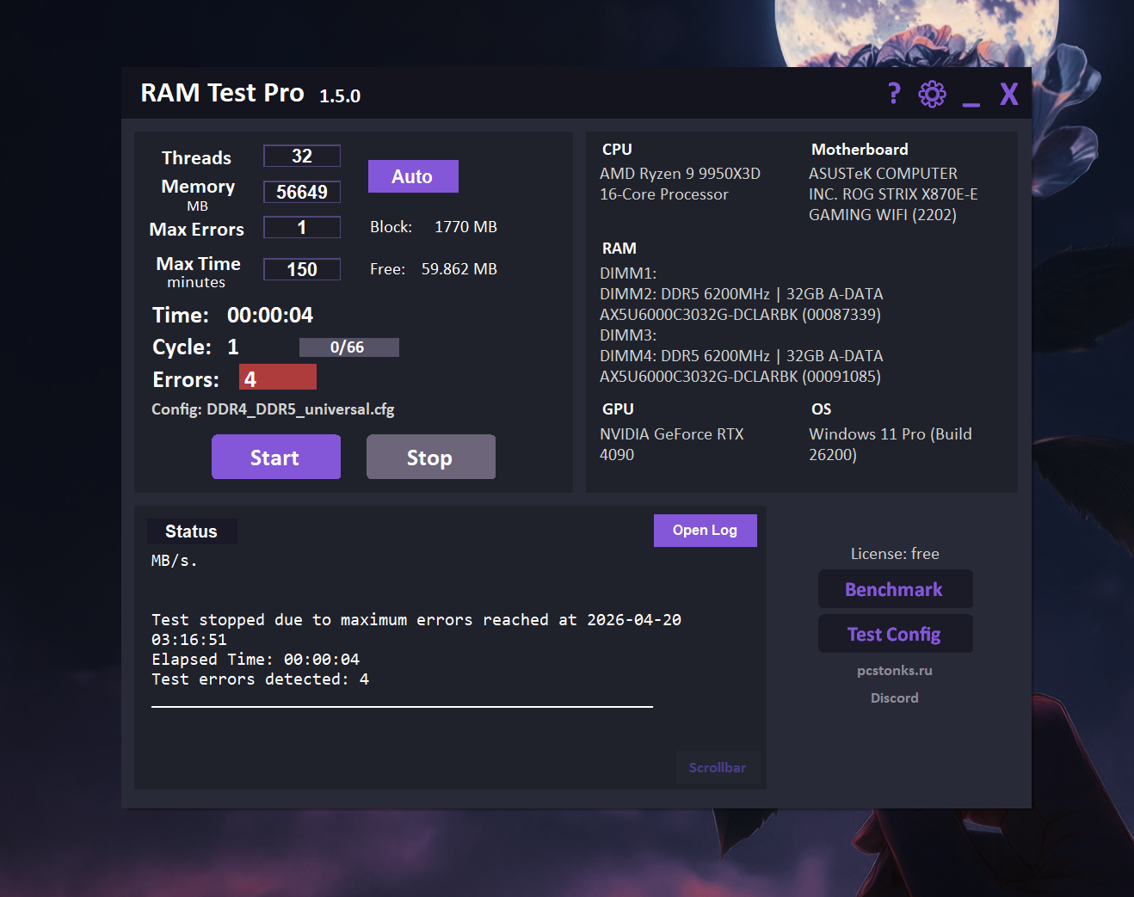Edit the Max Time minutes field
1134x897 pixels.
(302, 269)
